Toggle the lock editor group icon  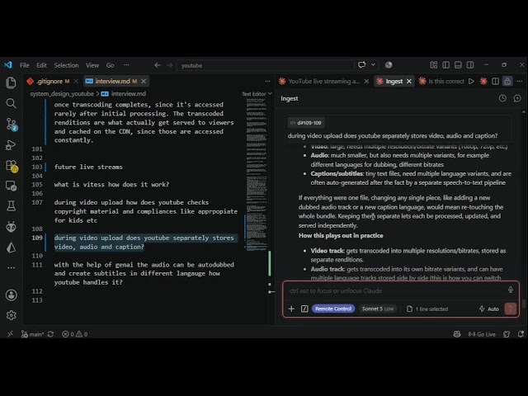point(507,81)
